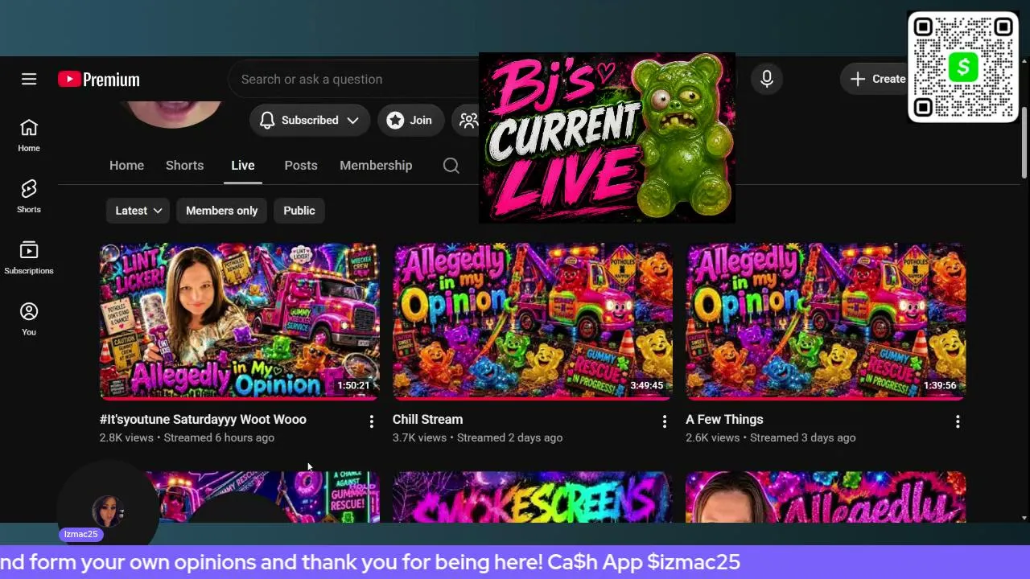
Task: Play the A Few Things thumbnail
Action: pos(826,321)
